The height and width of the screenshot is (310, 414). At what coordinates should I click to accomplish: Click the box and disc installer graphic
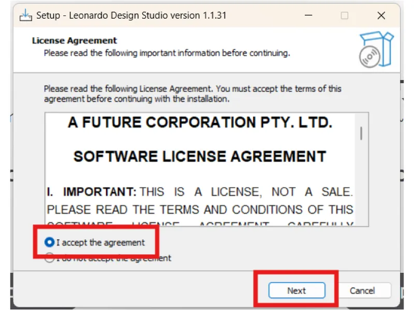tap(376, 49)
